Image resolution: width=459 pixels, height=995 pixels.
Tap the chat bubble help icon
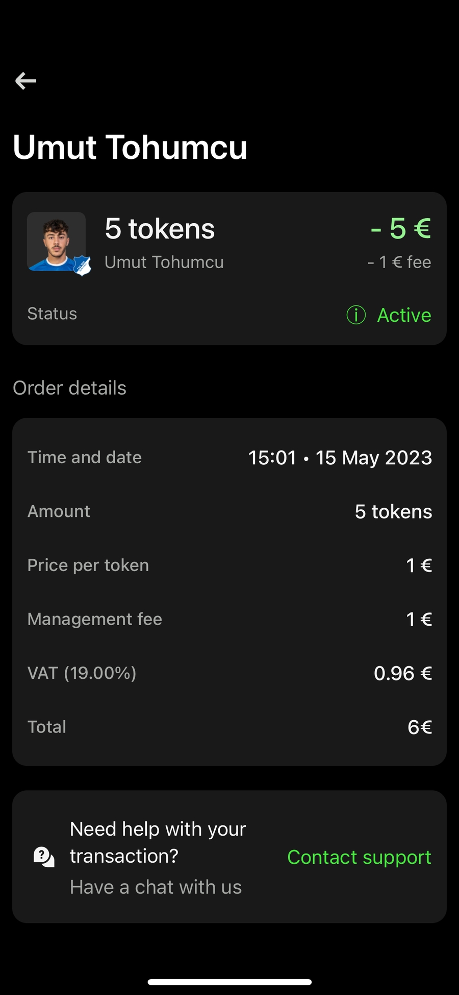tap(44, 857)
